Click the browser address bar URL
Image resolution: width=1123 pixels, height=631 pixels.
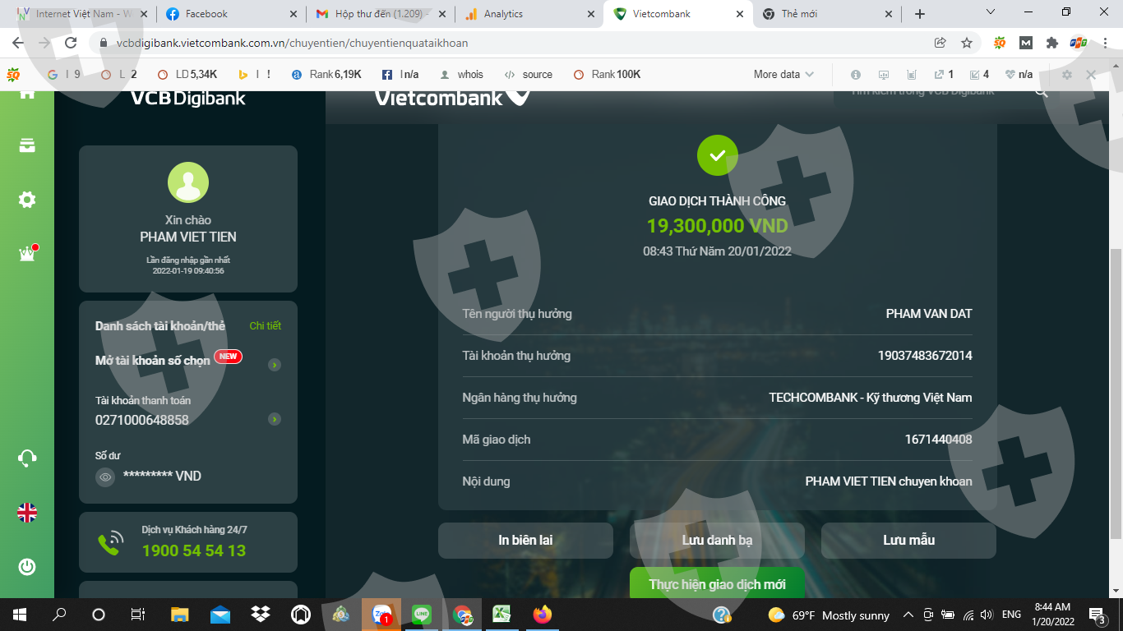[292, 43]
